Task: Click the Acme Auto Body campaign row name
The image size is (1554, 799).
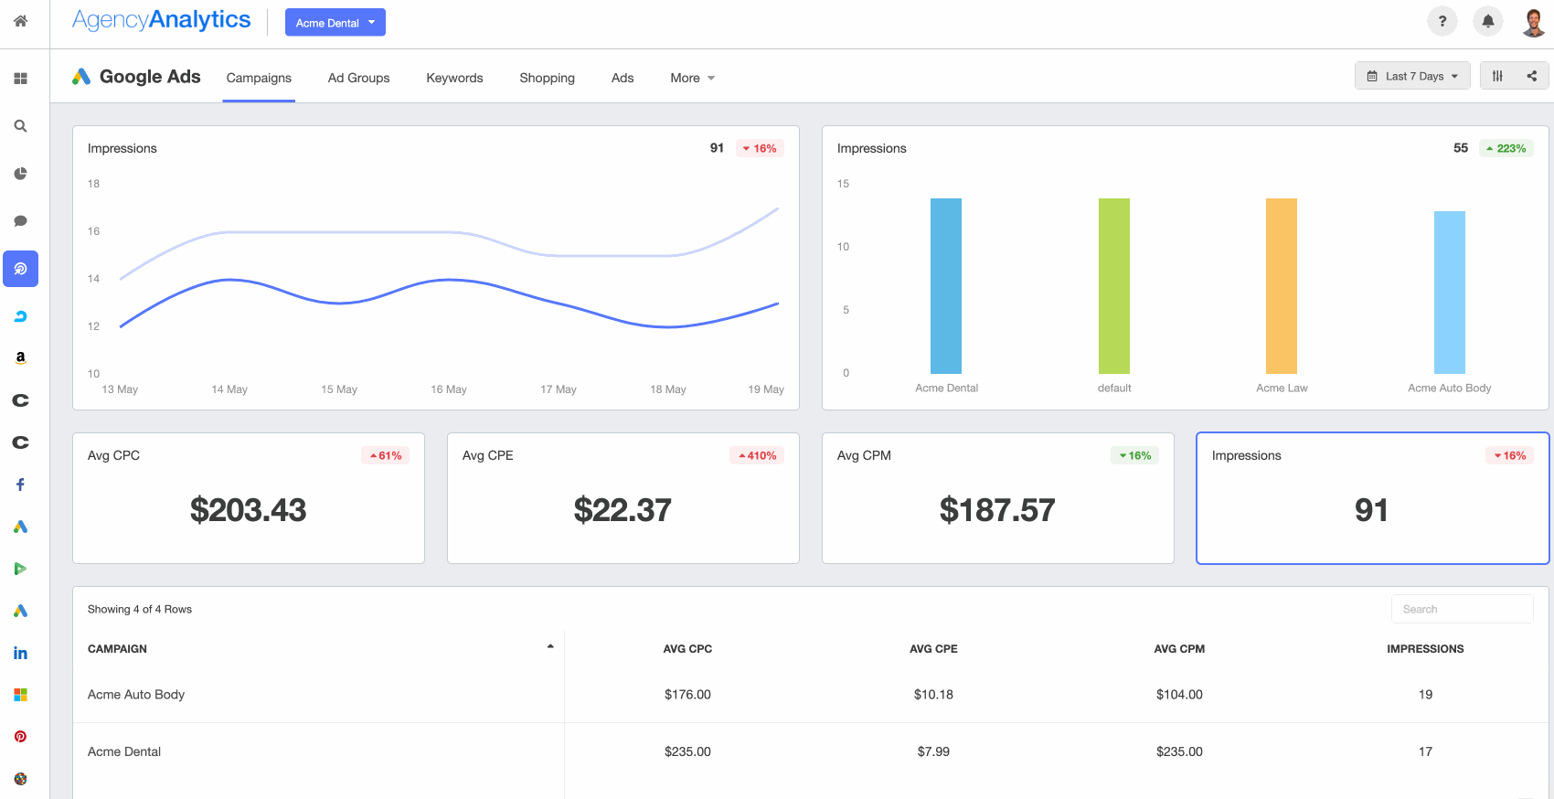Action: tap(136, 695)
